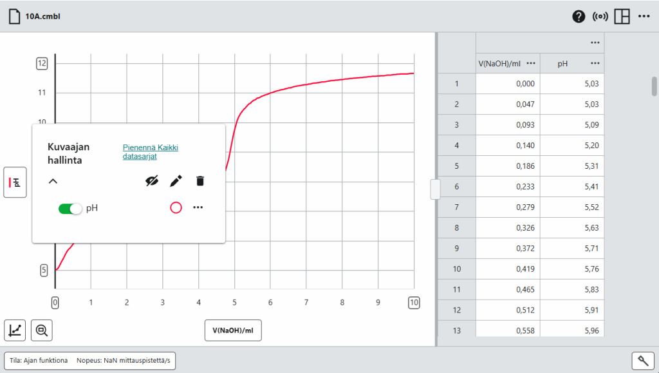
Task: Open the V(NaOH)/ml column options menu
Action: coord(531,64)
